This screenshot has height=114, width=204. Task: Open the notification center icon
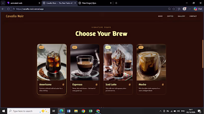199,111
